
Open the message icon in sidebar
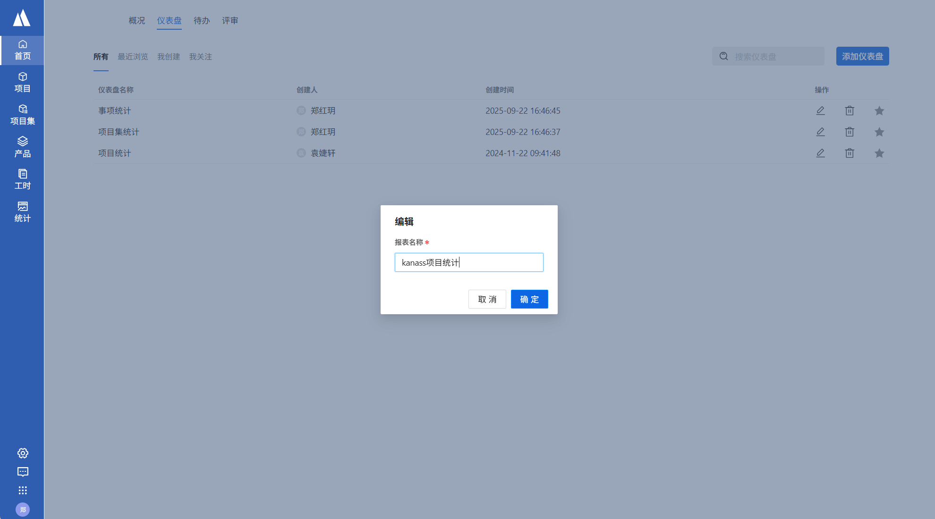[x=23, y=472]
